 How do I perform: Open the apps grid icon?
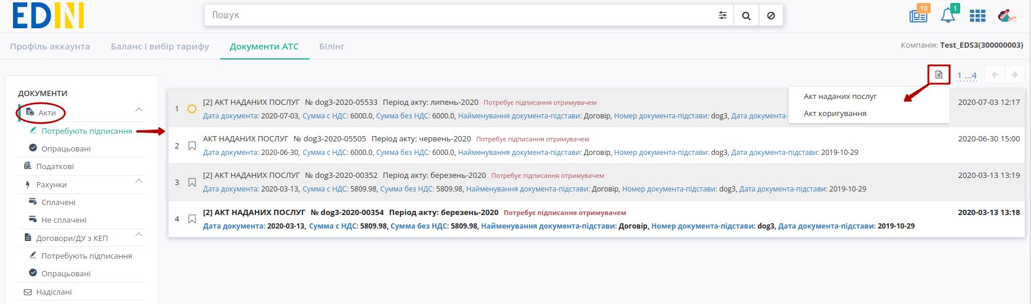click(x=977, y=16)
